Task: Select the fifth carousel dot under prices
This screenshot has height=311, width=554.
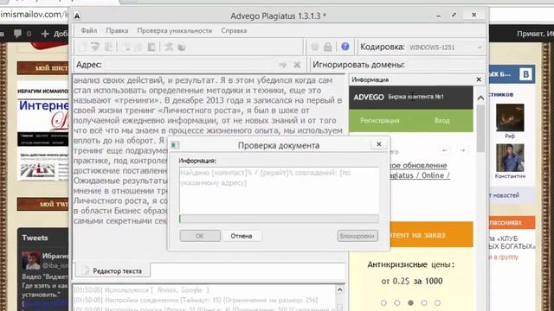Action: [x=437, y=303]
